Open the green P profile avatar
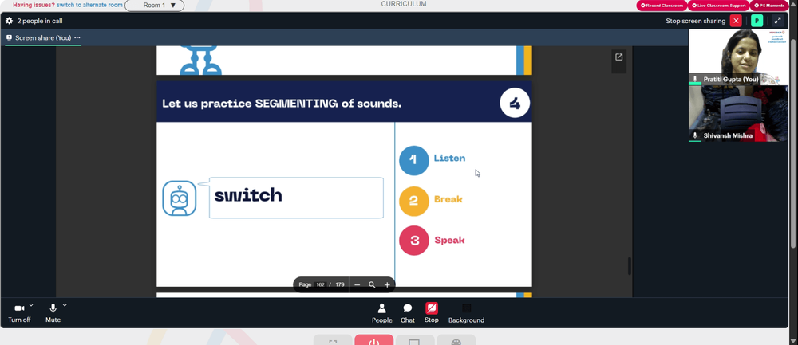Image resolution: width=798 pixels, height=345 pixels. coord(757,21)
